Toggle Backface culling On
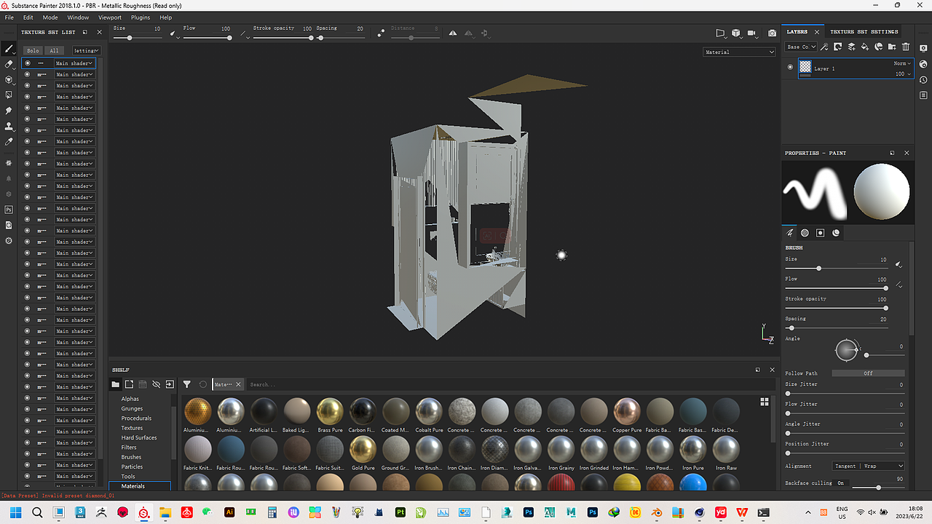Image resolution: width=932 pixels, height=524 pixels. click(840, 483)
